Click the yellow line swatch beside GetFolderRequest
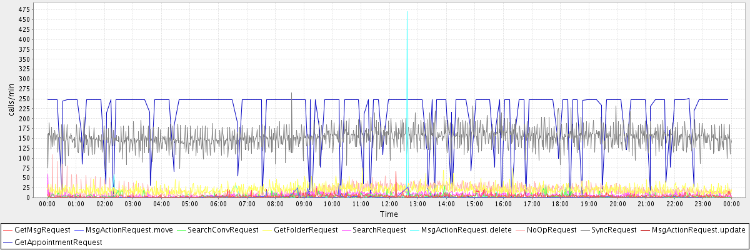 pyautogui.click(x=267, y=230)
